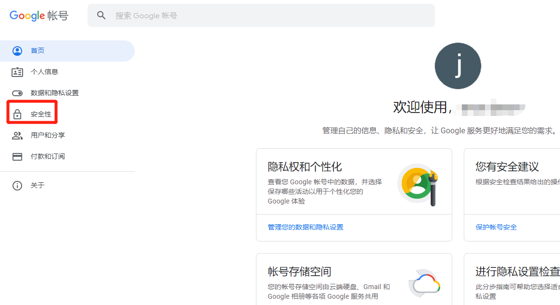
Task: Click the Google 帐号 logo
Action: (39, 15)
